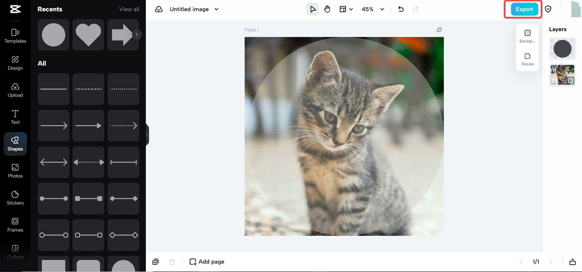Show more recent shapes with chevron
The width and height of the screenshot is (582, 272).
pyautogui.click(x=137, y=35)
